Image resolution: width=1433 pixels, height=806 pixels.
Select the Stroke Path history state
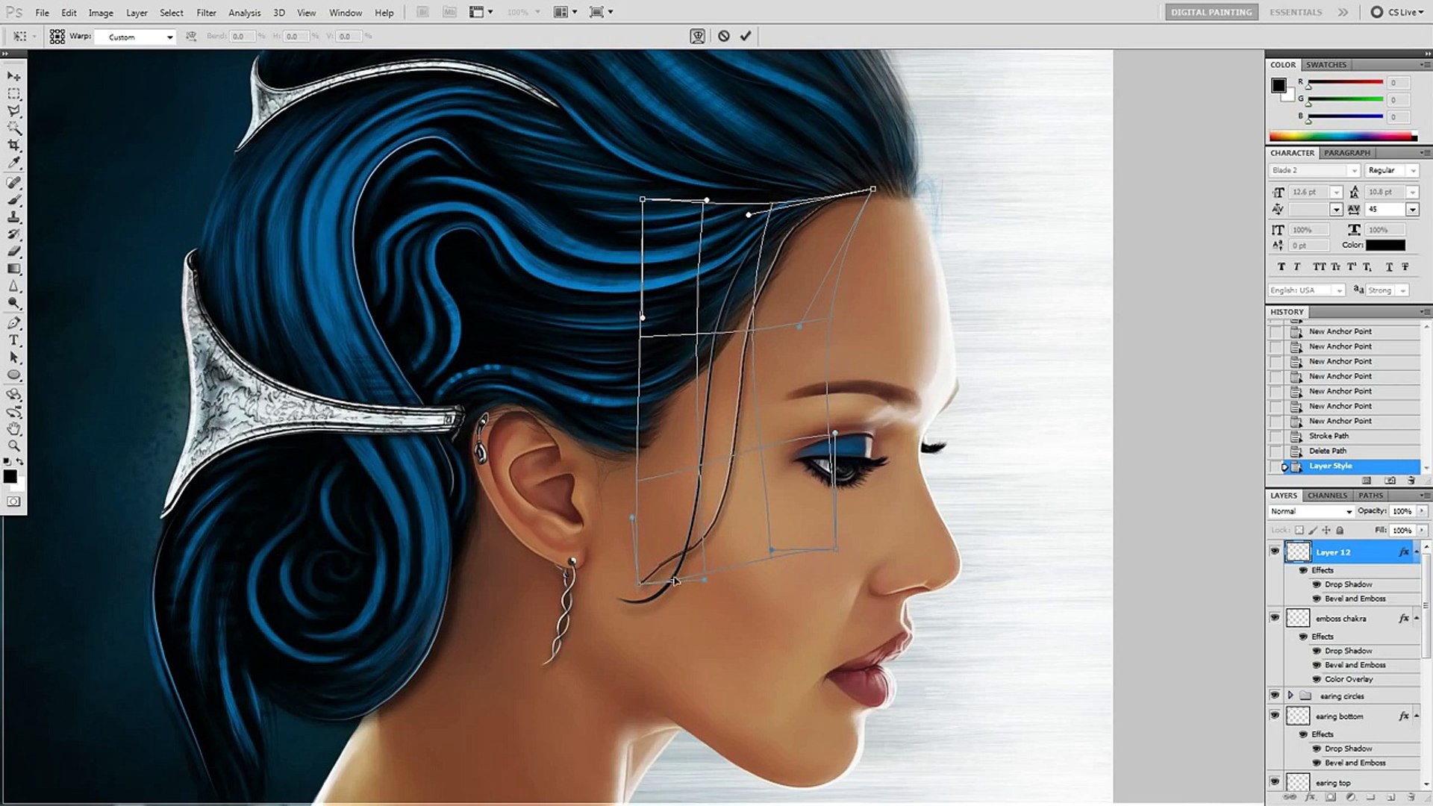point(1329,436)
